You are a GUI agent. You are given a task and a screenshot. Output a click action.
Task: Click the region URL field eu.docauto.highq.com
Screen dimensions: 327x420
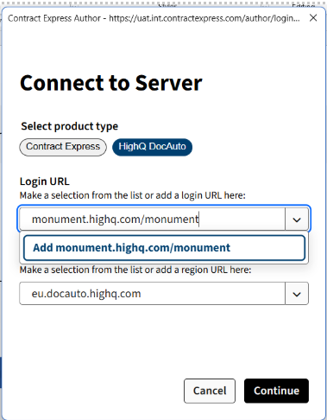pyautogui.click(x=152, y=294)
